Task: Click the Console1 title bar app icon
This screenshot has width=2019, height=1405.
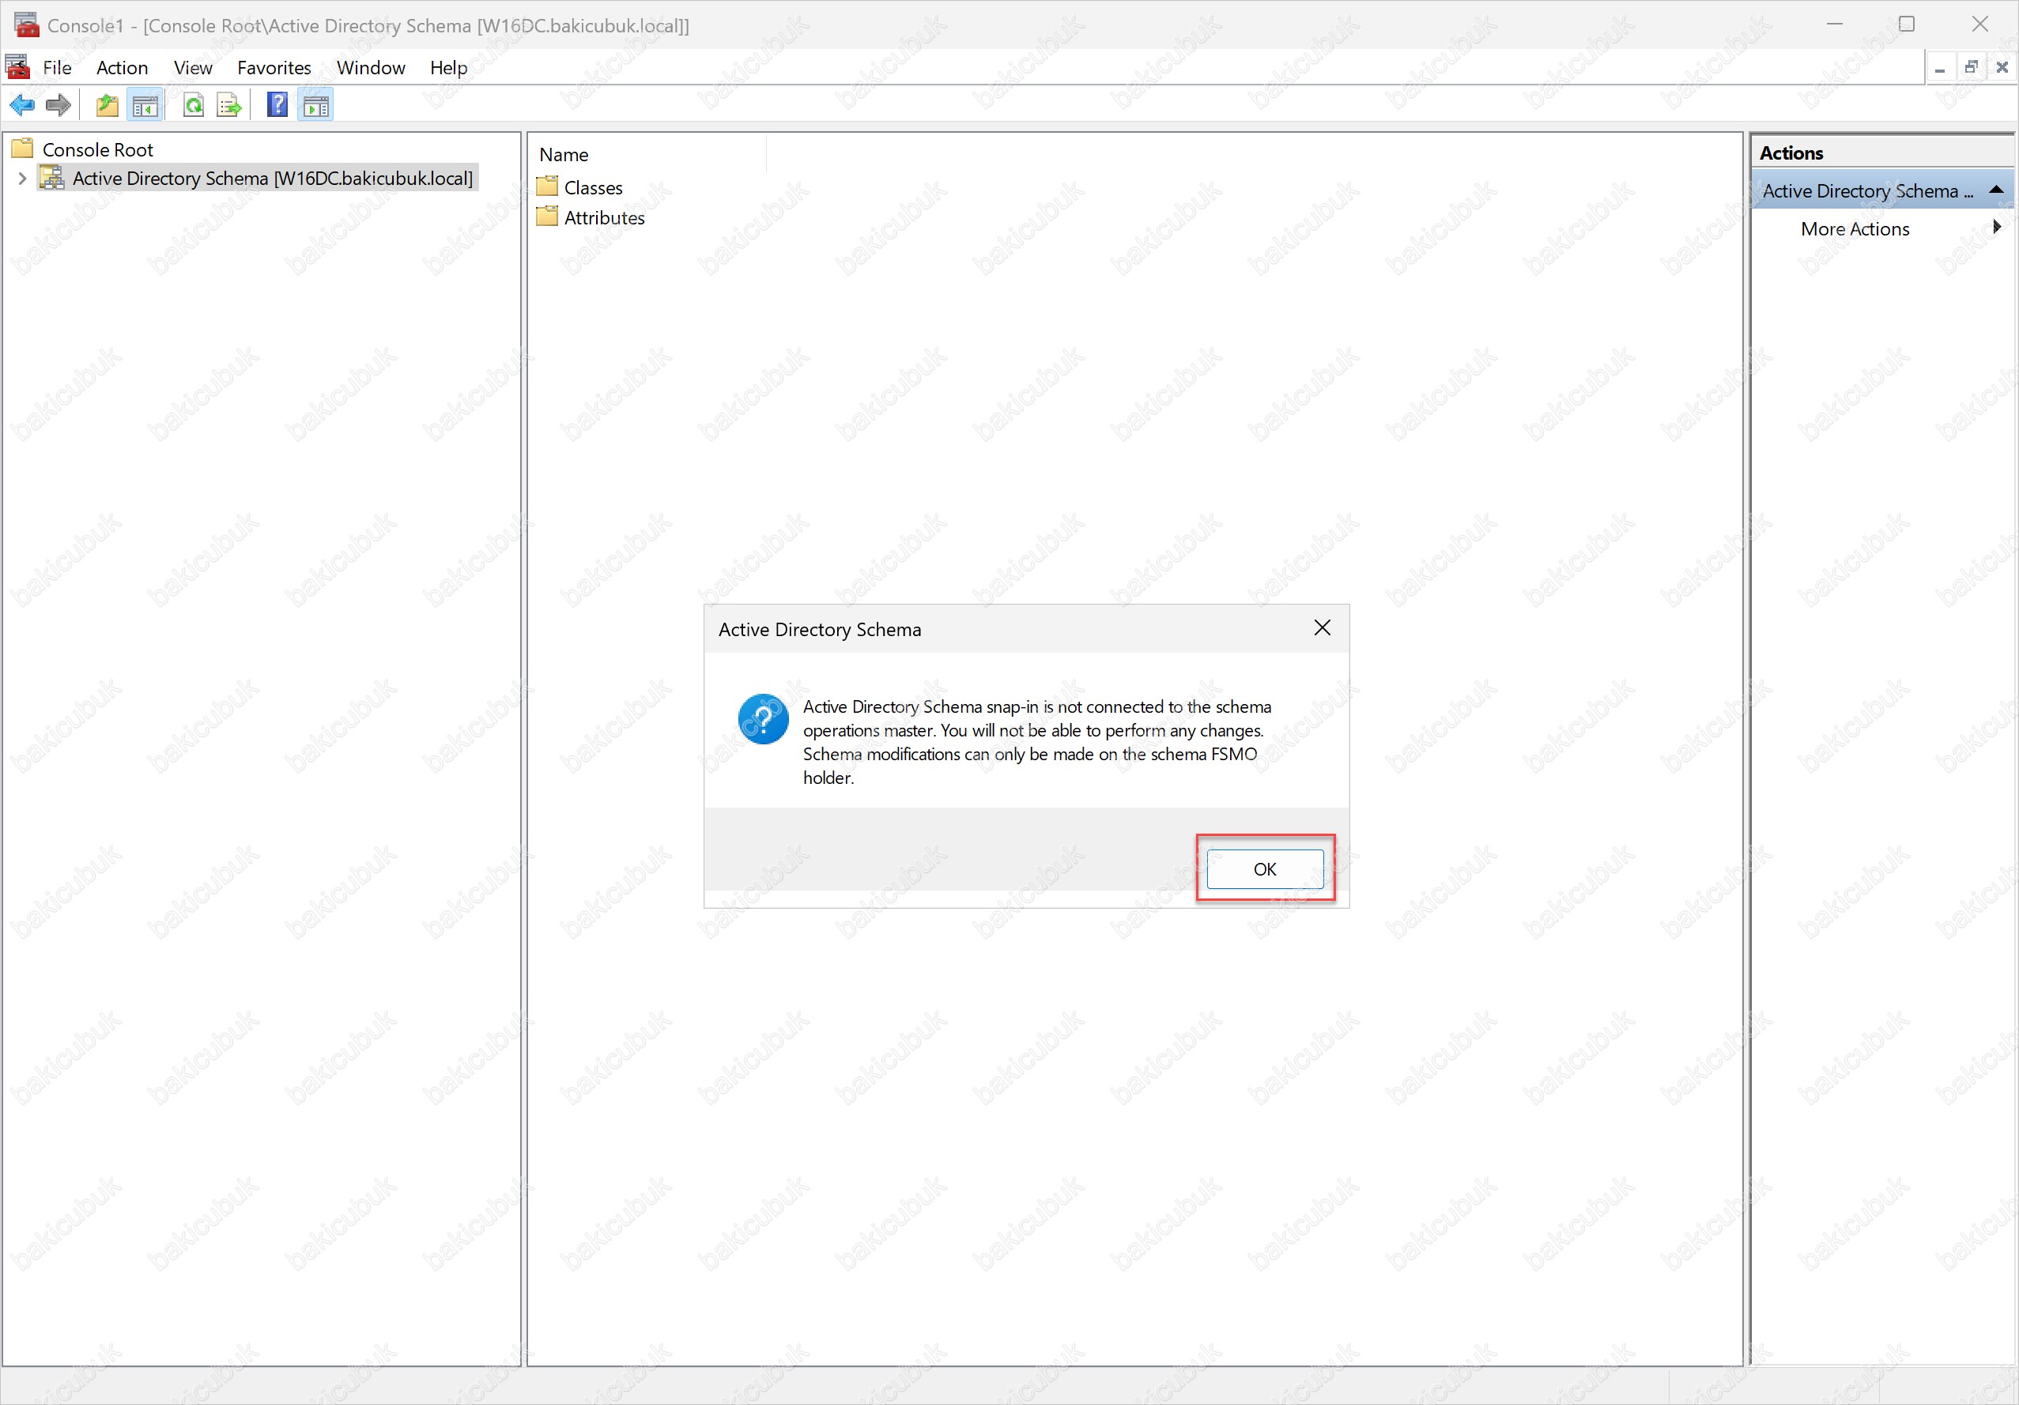Action: coord(26,24)
